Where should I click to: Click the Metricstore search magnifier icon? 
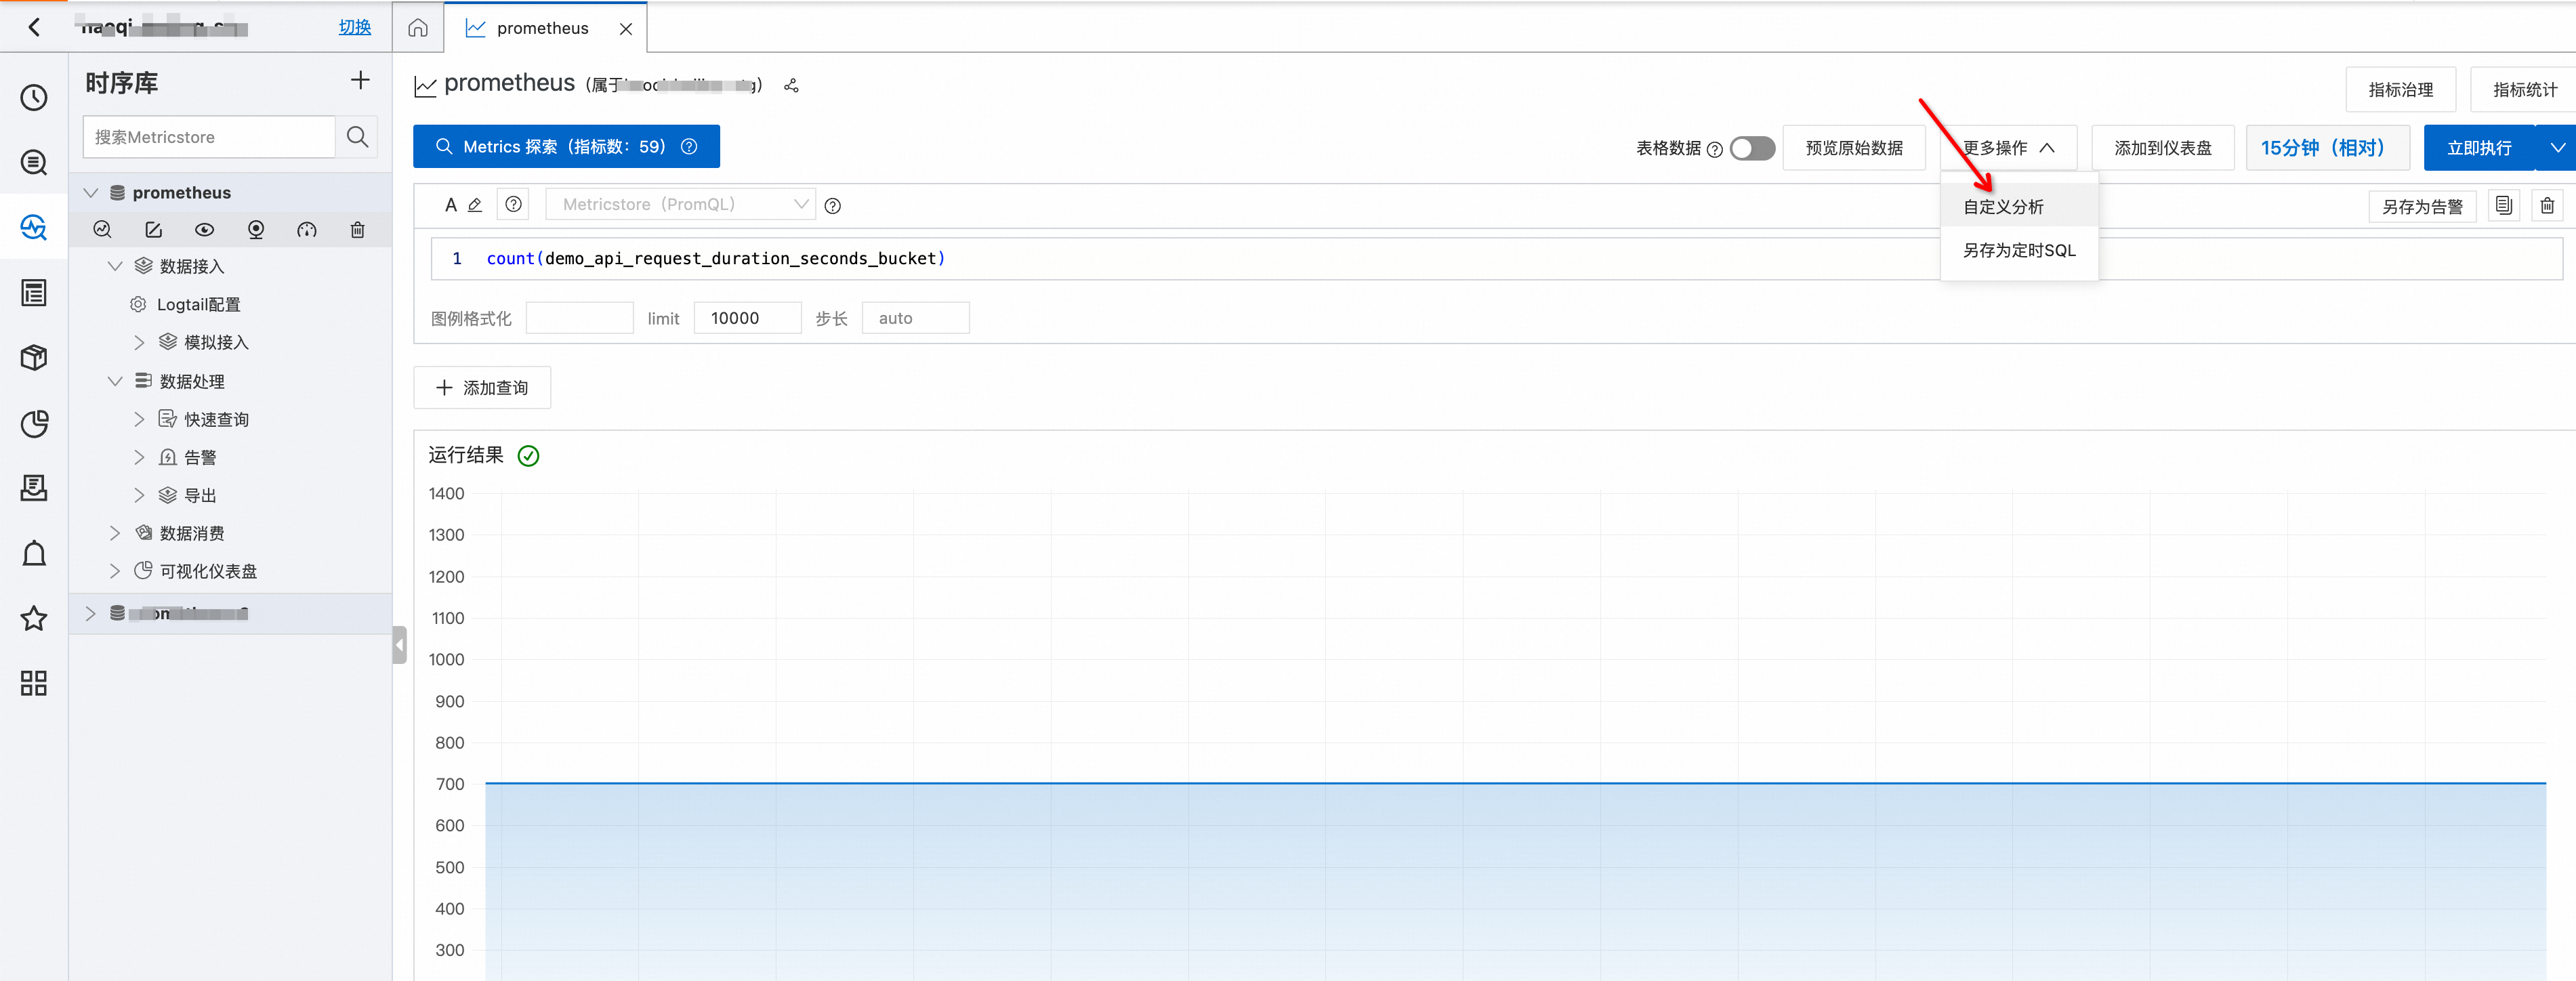357,137
